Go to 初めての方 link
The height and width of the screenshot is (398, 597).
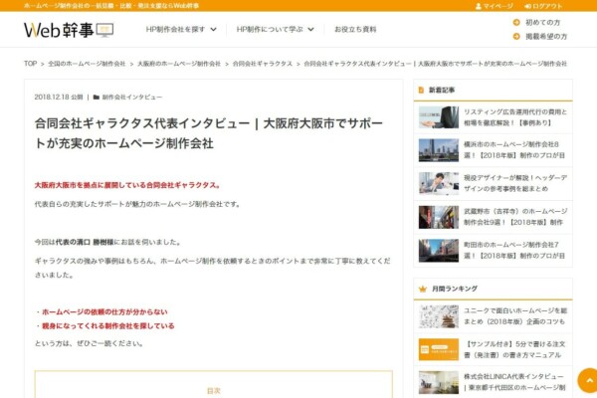542,23
